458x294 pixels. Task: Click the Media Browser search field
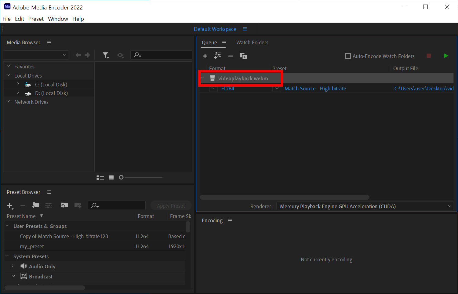tap(162, 55)
